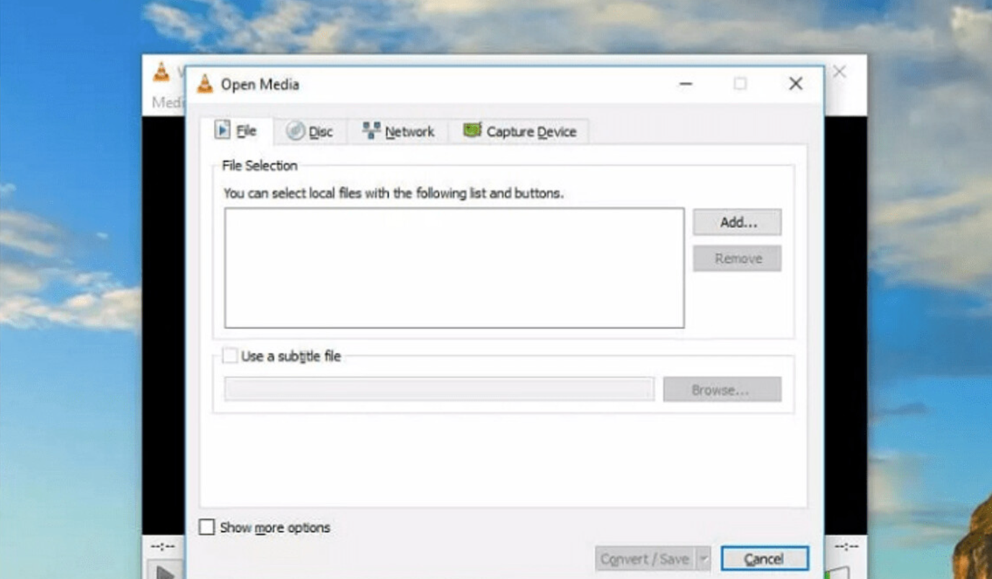The width and height of the screenshot is (992, 579).
Task: Click the File tab play-file icon
Action: click(222, 130)
